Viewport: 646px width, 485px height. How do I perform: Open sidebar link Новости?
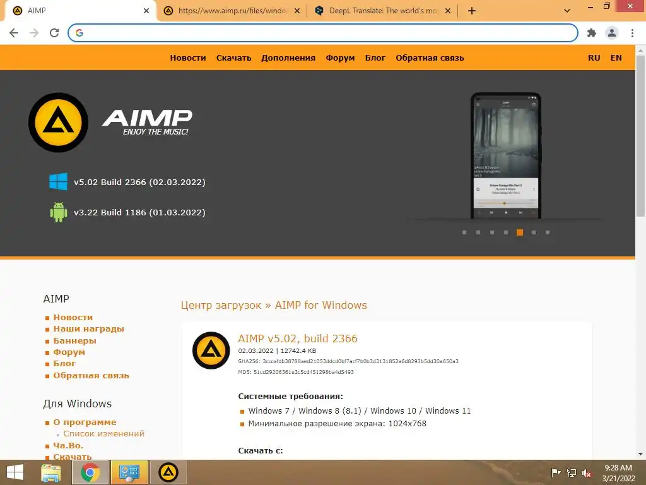(x=73, y=317)
